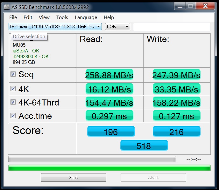Click the 12492800 K - OK alignment text
The width and height of the screenshot is (219, 190).
[31, 57]
